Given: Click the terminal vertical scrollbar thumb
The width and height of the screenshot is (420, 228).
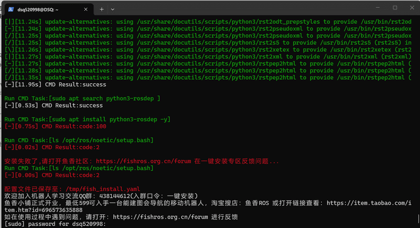Looking at the screenshot, I should tap(418, 219).
